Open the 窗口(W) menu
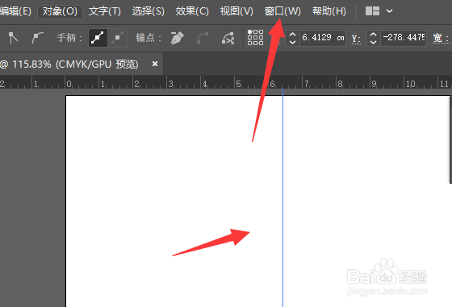The height and width of the screenshot is (307, 452). click(x=282, y=11)
